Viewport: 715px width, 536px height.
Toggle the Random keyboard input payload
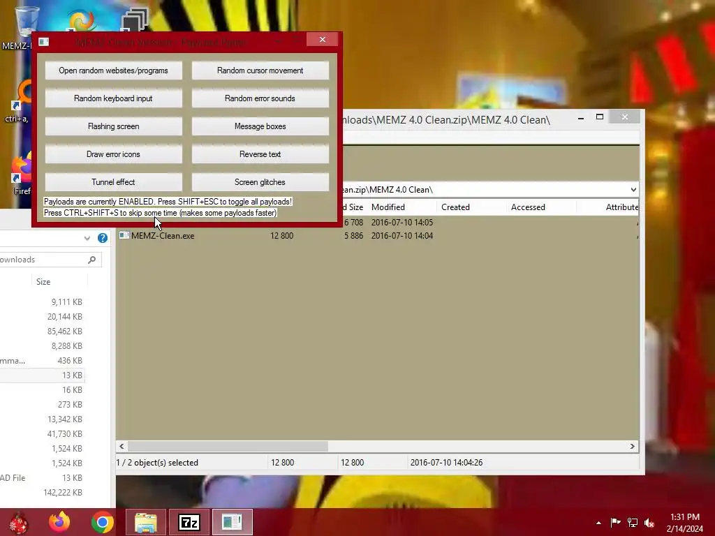point(114,98)
